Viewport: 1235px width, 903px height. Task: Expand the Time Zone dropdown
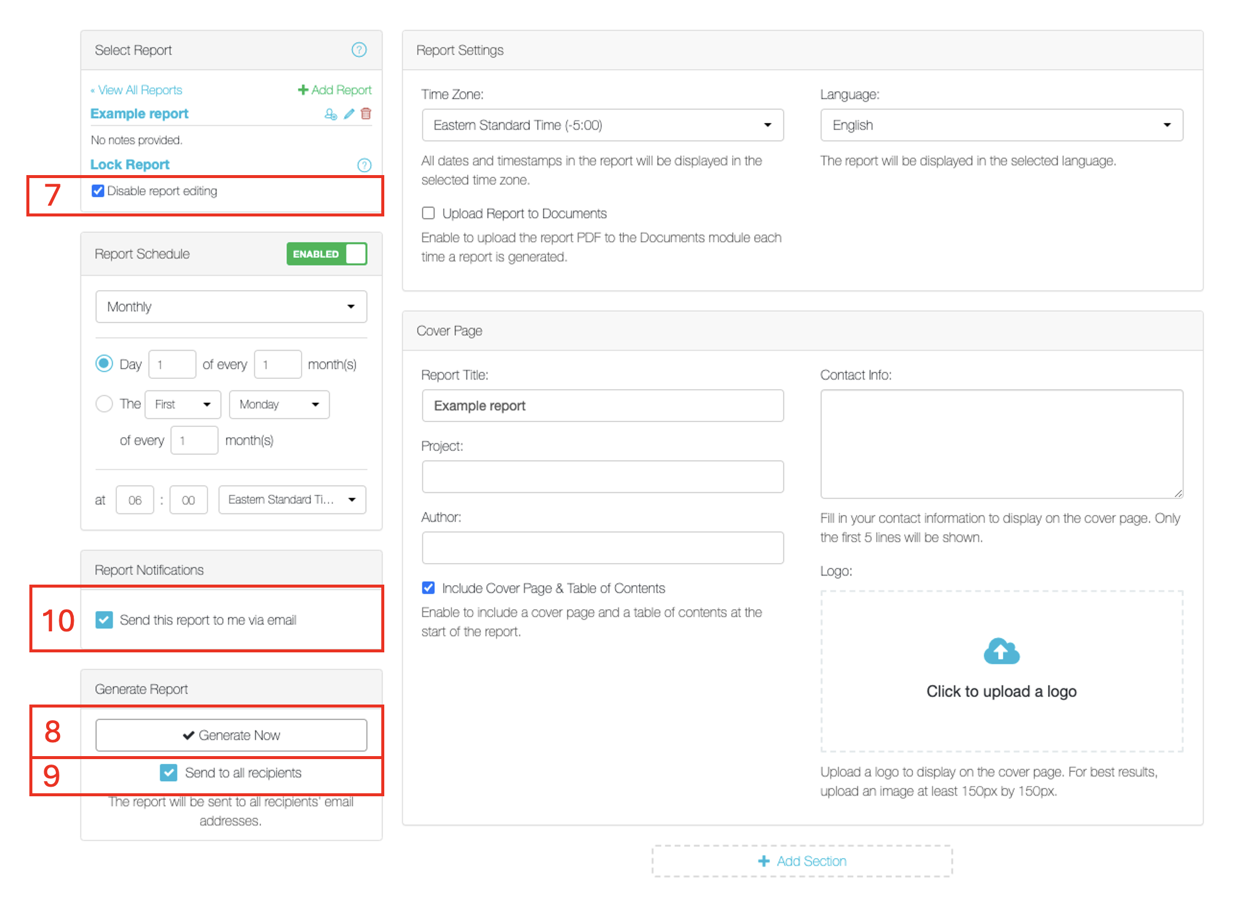tap(602, 125)
